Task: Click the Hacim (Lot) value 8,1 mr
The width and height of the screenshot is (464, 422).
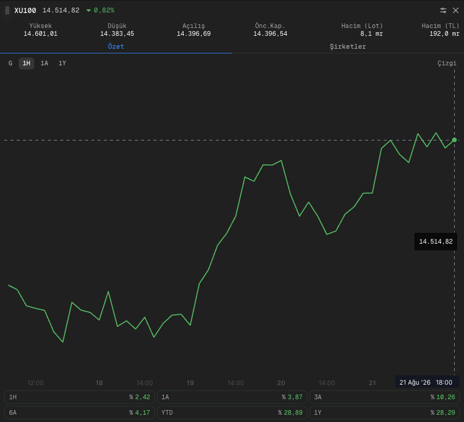Action: [x=371, y=34]
